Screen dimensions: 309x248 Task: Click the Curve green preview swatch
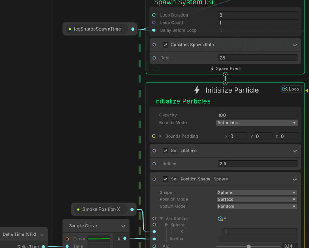tap(99, 239)
